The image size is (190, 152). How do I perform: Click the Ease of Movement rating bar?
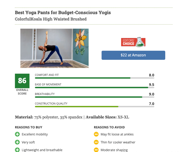tap(95, 87)
